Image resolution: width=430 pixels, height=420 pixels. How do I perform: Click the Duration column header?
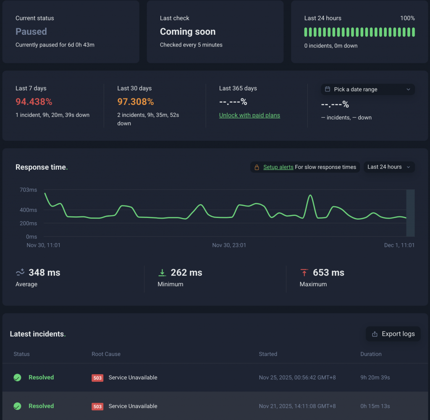[371, 354]
